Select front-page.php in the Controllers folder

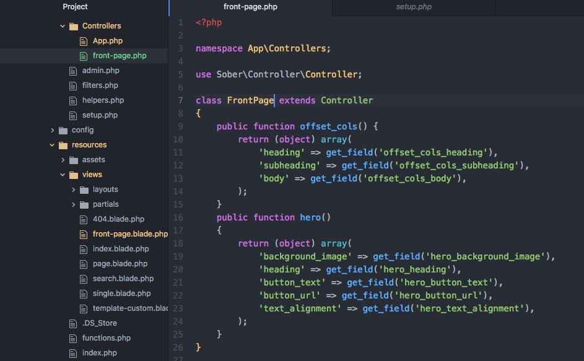coord(120,56)
